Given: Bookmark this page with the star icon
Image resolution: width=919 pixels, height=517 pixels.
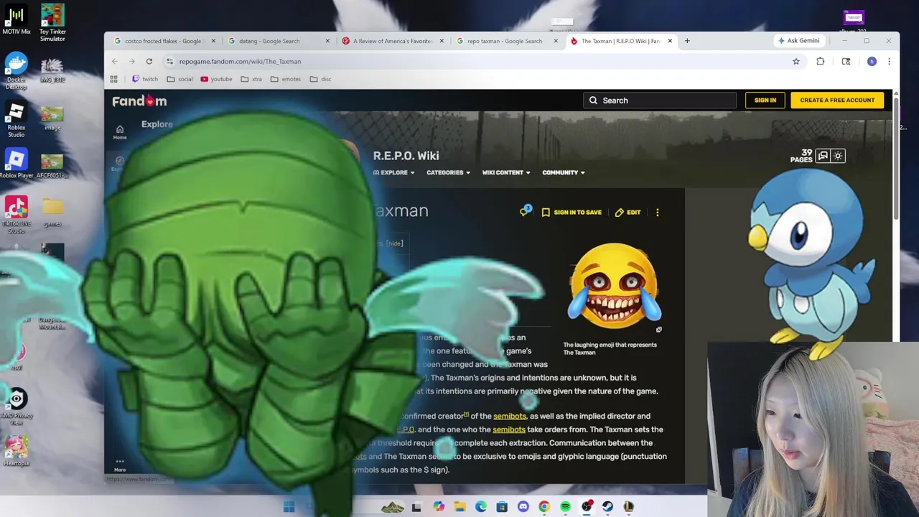Looking at the screenshot, I should 796,61.
